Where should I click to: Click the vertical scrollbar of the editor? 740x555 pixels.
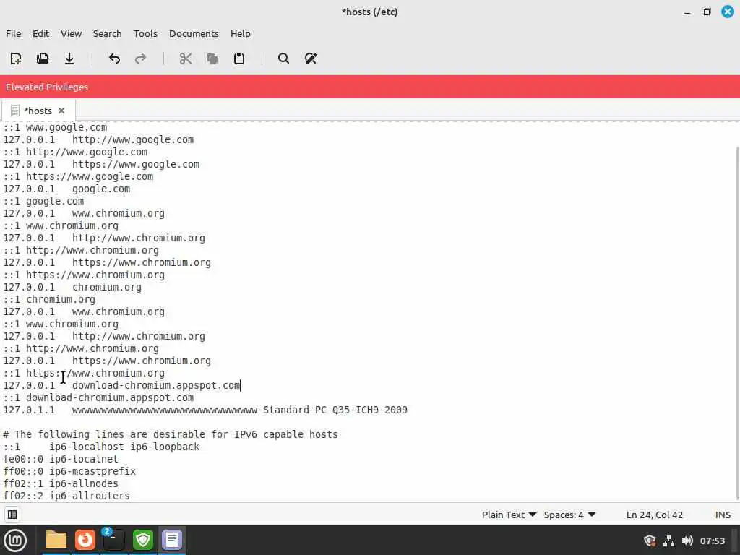737,322
